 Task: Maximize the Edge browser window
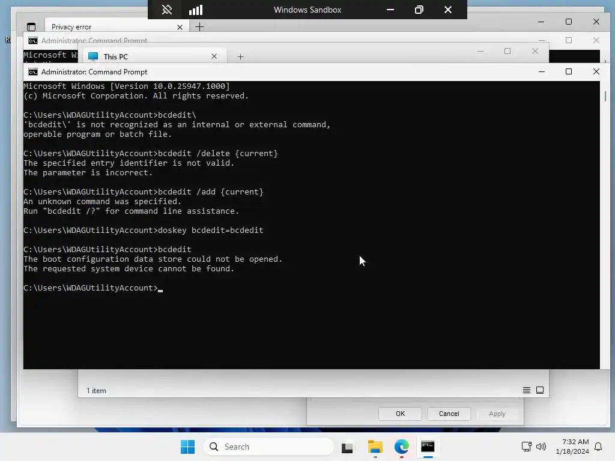tap(569, 22)
